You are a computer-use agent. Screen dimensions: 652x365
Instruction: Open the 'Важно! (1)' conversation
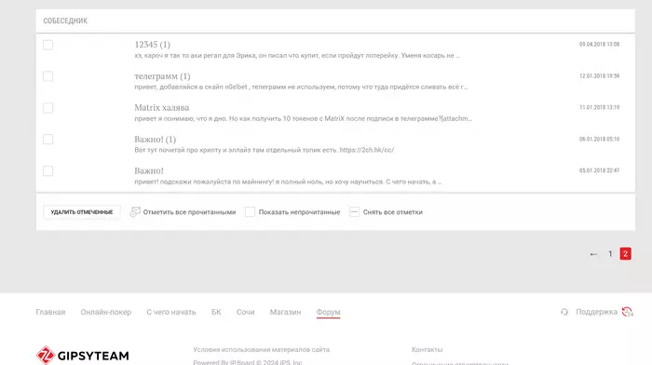(x=156, y=140)
